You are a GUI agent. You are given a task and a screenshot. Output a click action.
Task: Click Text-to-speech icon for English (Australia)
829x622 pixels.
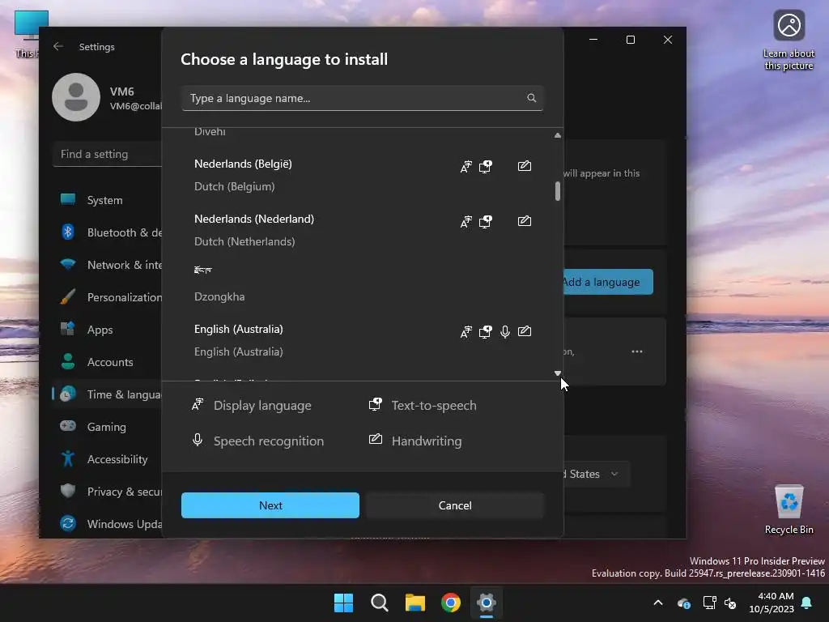[486, 331]
